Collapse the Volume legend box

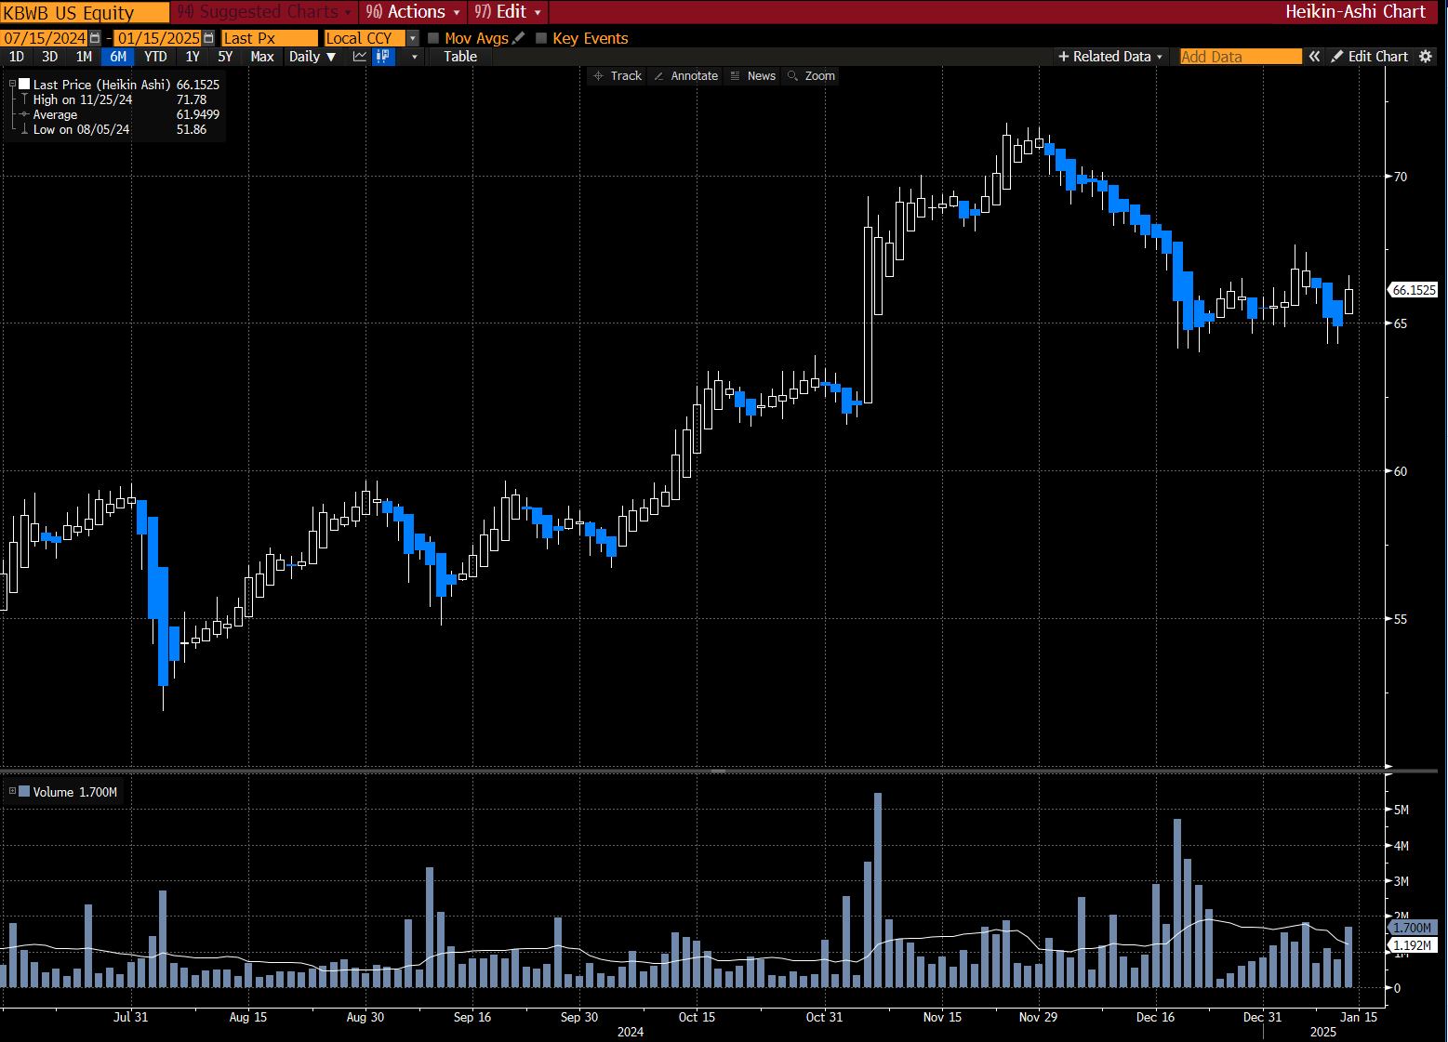point(12,792)
